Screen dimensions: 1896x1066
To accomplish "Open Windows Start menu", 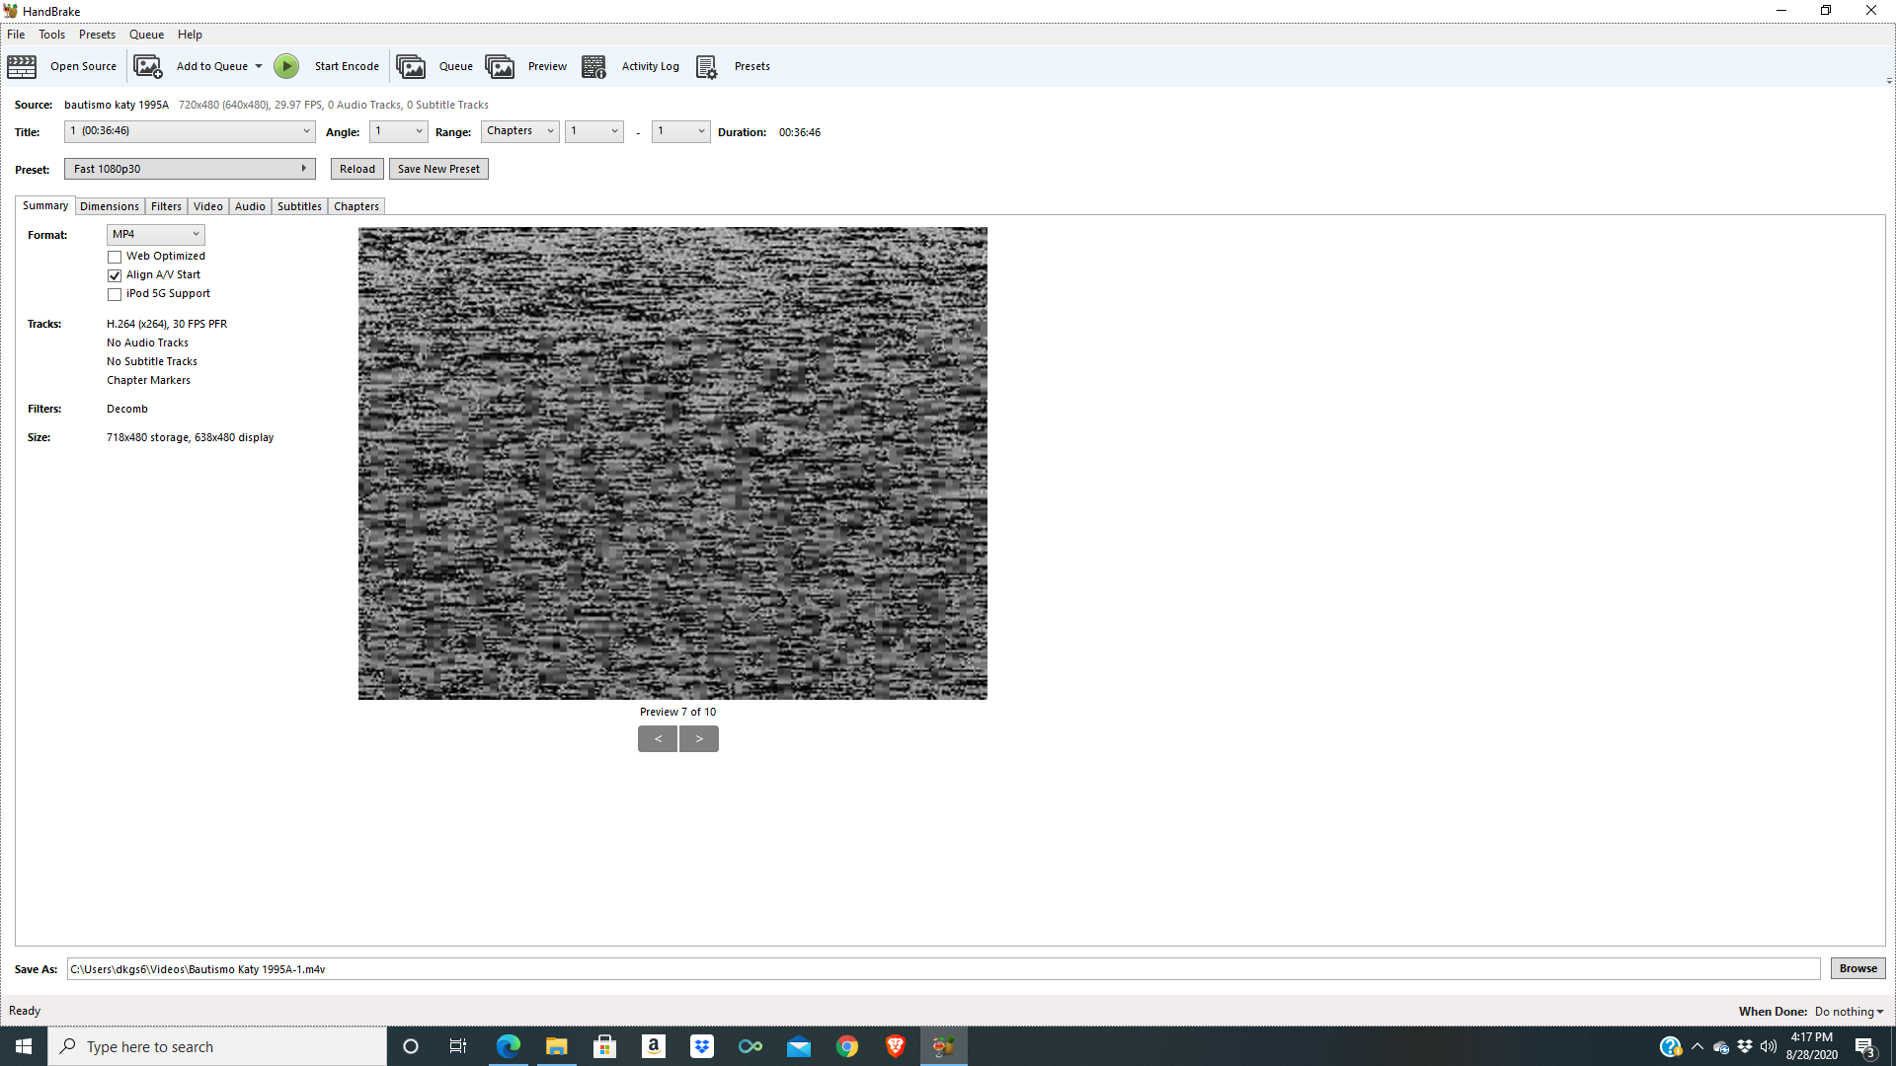I will [24, 1046].
